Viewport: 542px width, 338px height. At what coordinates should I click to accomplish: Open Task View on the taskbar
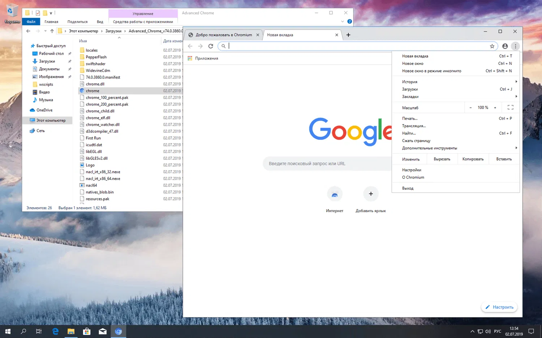pyautogui.click(x=39, y=331)
